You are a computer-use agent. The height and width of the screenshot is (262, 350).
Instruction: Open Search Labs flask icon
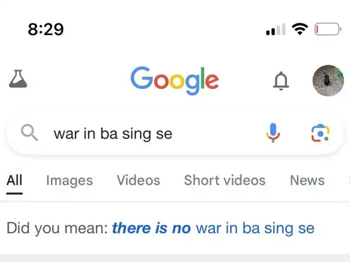point(18,79)
